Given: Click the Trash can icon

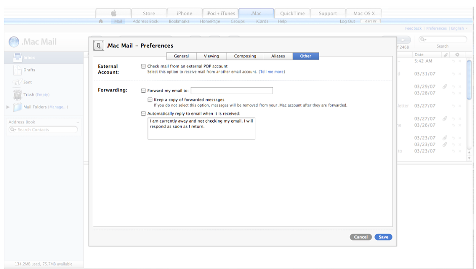Looking at the screenshot, I should 18,95.
